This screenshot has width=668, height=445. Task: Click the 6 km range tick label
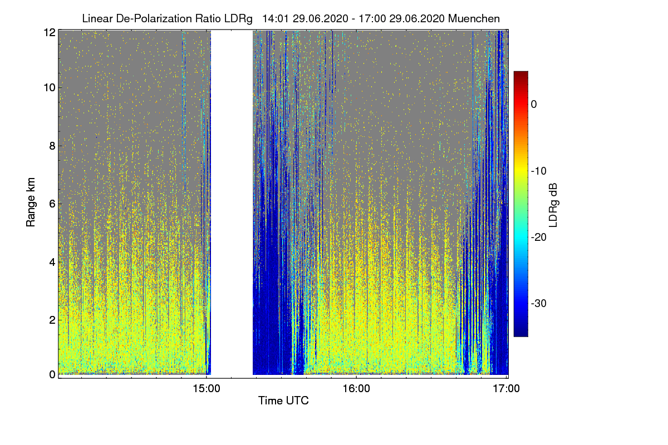pos(52,204)
